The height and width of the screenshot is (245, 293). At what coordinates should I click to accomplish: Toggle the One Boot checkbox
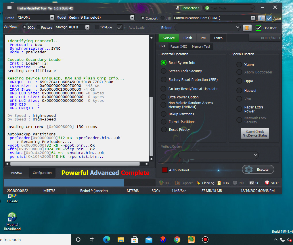click(x=258, y=28)
